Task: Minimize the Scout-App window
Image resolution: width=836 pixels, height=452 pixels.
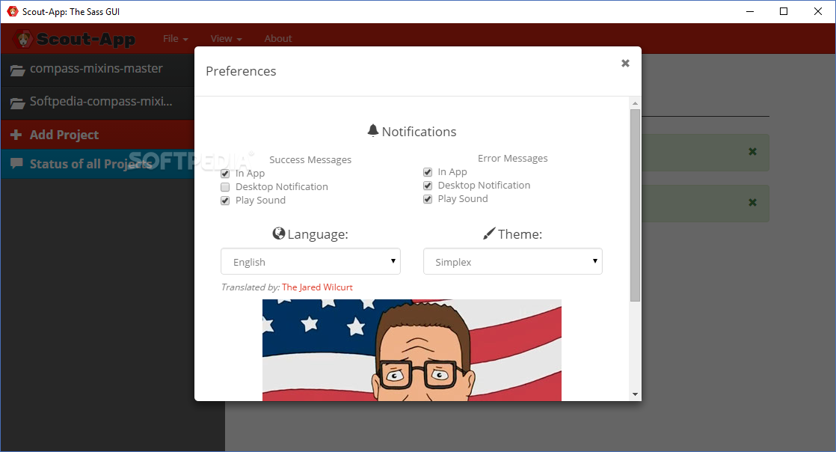Action: (x=749, y=11)
